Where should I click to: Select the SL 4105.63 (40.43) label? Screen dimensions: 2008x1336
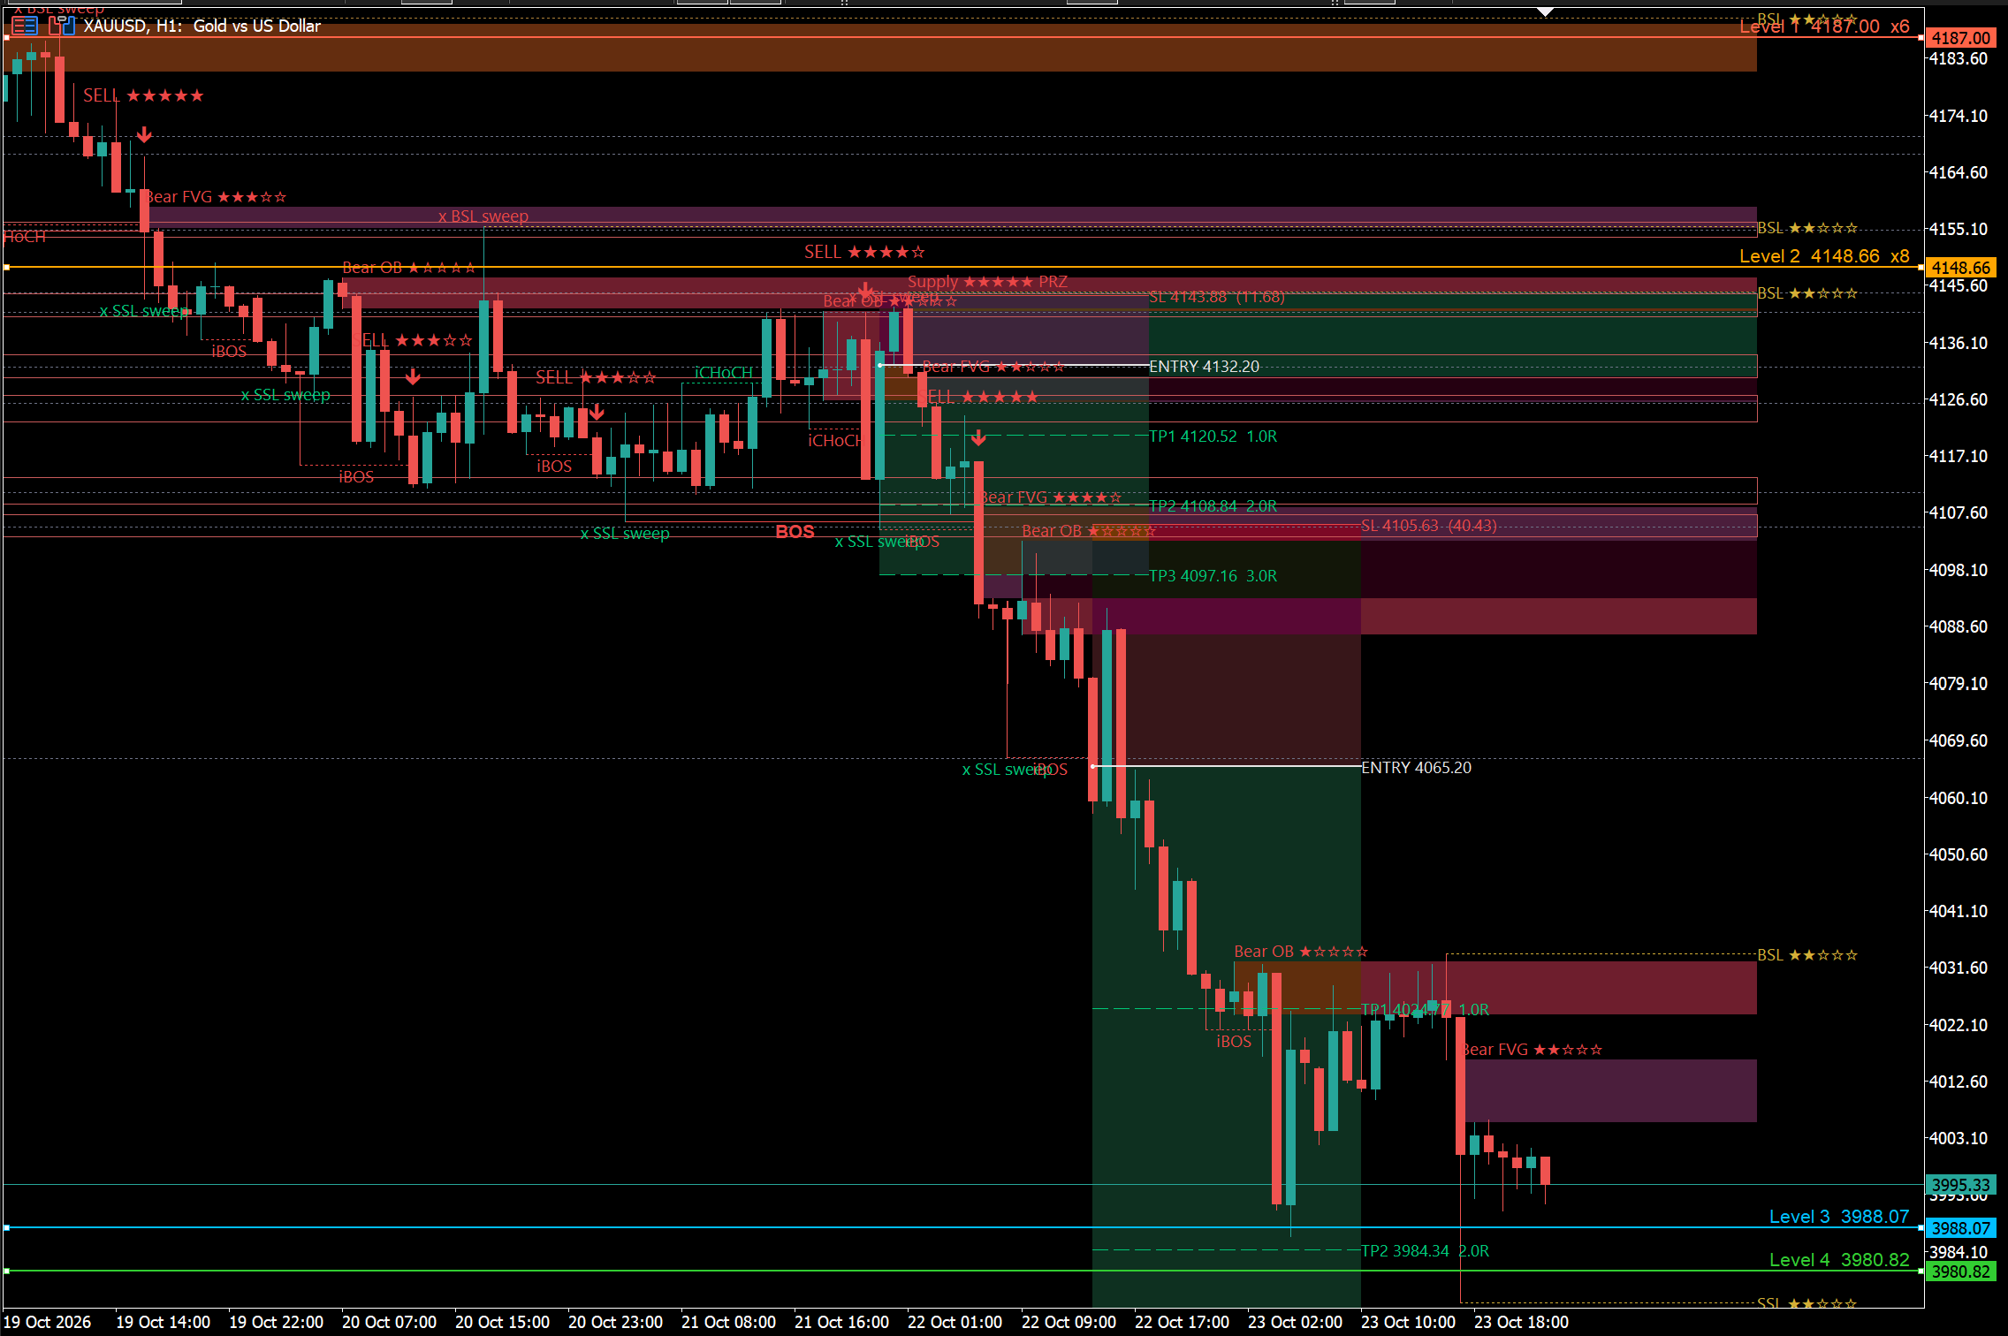point(1429,526)
